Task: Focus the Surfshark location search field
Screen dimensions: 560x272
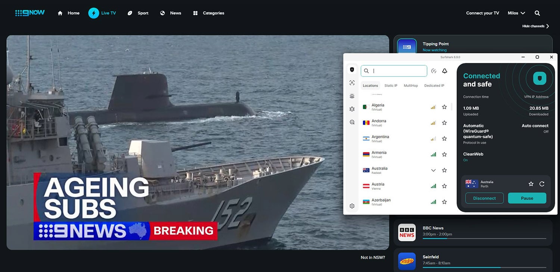Action: point(394,71)
